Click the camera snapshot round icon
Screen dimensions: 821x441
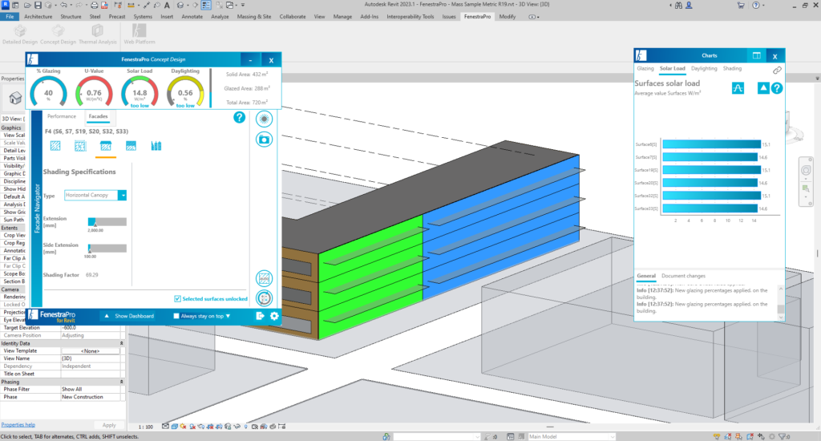click(x=264, y=140)
